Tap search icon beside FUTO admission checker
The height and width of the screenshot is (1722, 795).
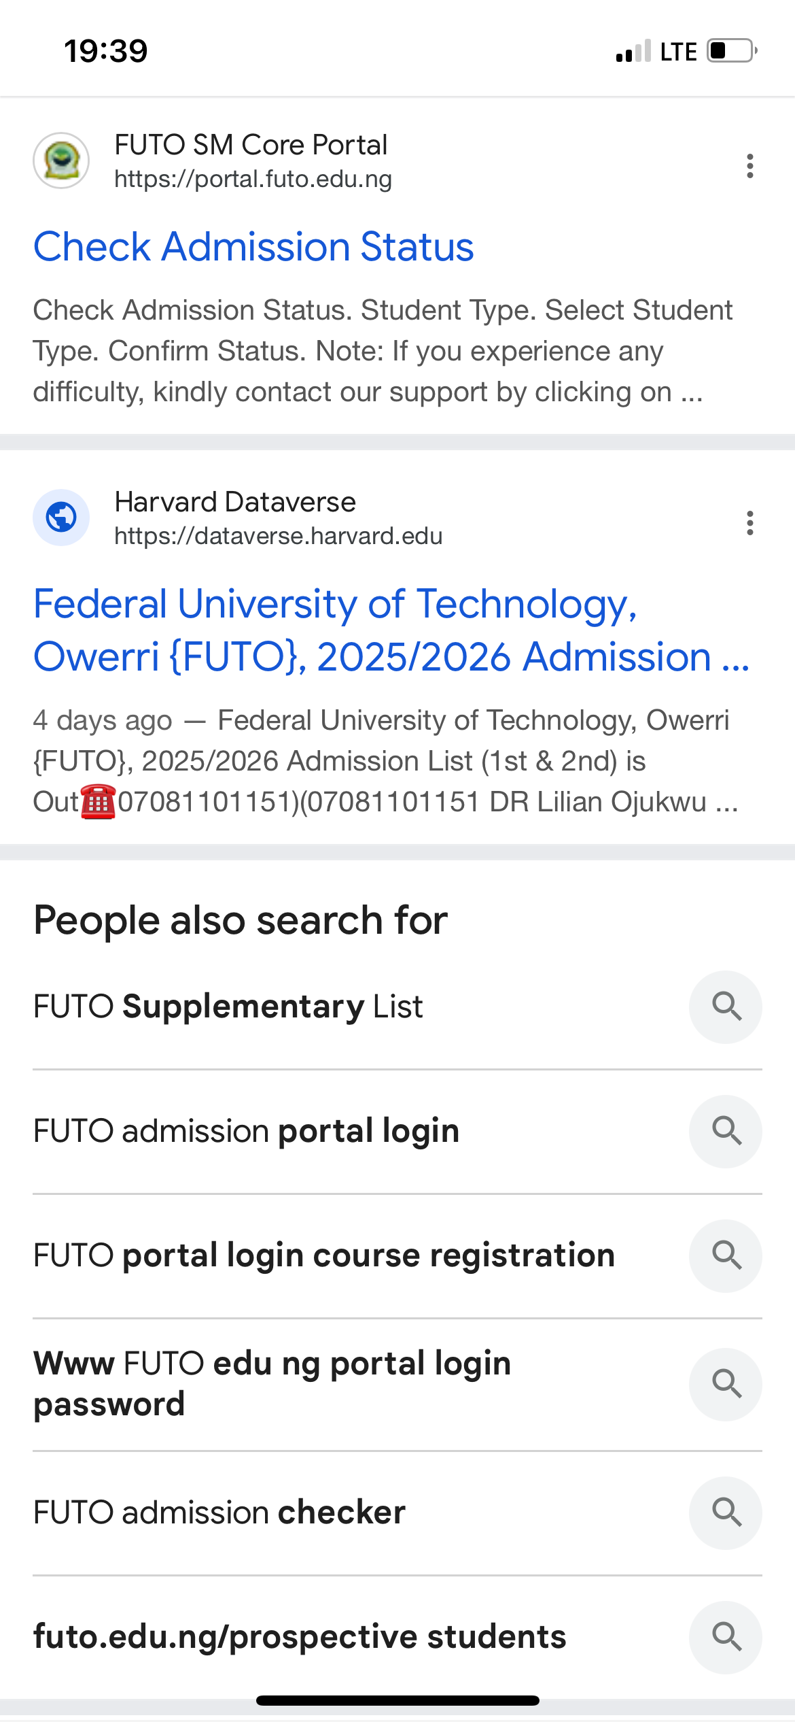pos(725,1513)
